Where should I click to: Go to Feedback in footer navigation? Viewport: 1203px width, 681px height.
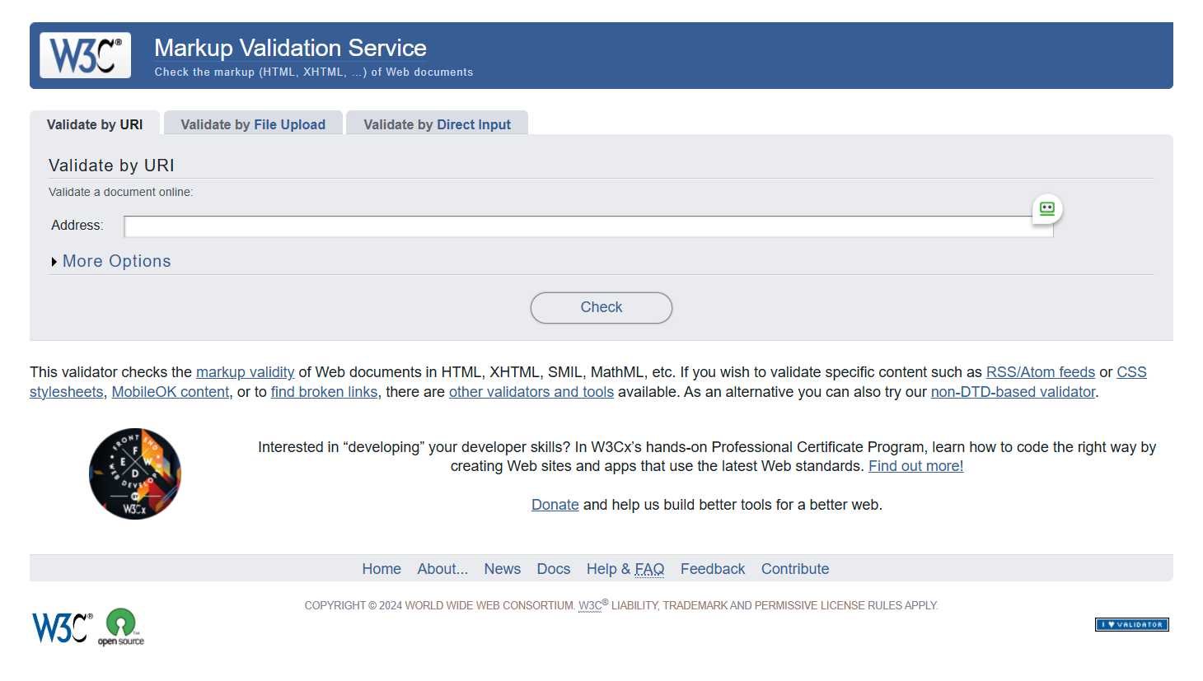click(x=712, y=569)
